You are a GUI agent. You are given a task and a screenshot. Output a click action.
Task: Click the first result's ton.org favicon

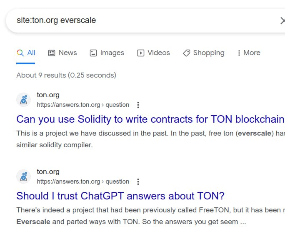pyautogui.click(x=24, y=100)
